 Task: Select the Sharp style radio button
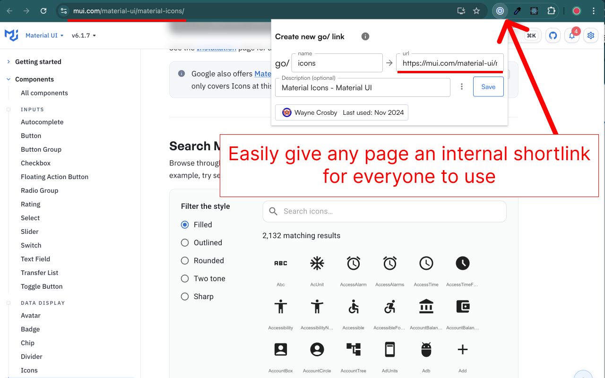pyautogui.click(x=185, y=296)
